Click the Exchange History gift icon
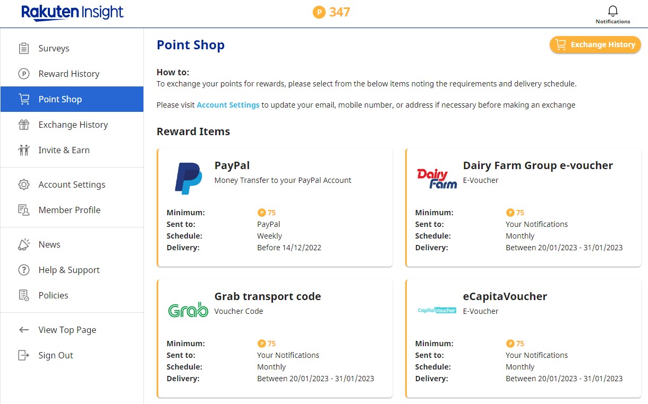 (x=24, y=125)
